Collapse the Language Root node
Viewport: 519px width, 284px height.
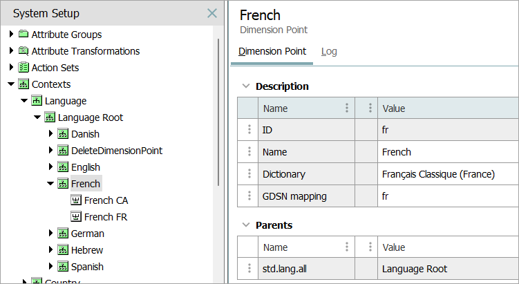pyautogui.click(x=37, y=117)
